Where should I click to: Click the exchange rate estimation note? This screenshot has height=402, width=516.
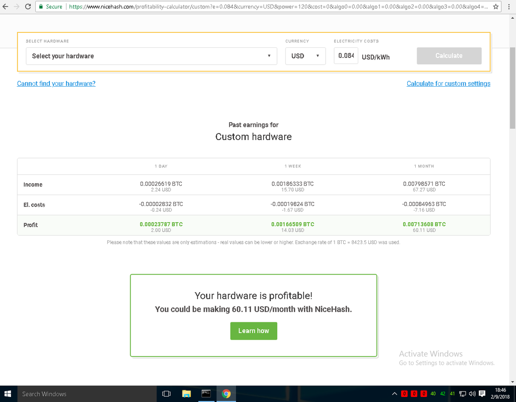pos(253,242)
